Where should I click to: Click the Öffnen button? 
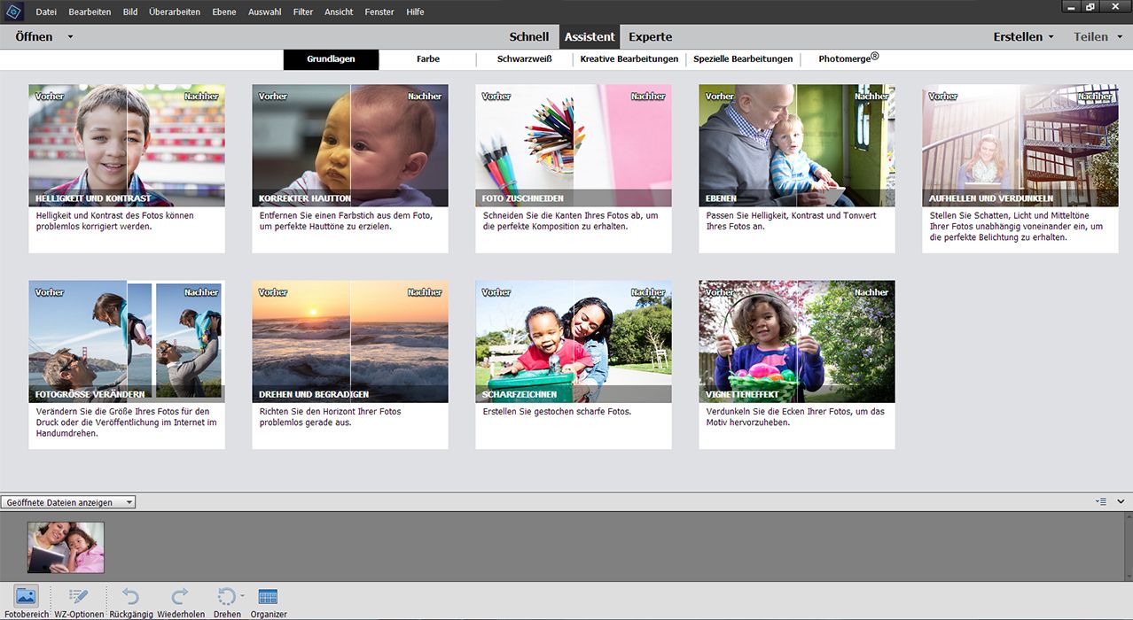34,37
